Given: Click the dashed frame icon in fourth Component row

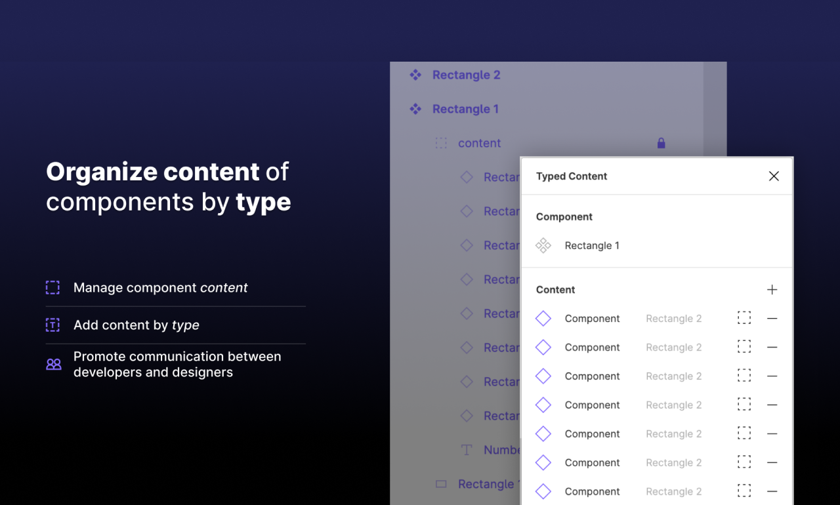Looking at the screenshot, I should [x=744, y=405].
